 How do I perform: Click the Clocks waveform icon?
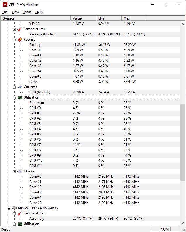click(x=20, y=171)
